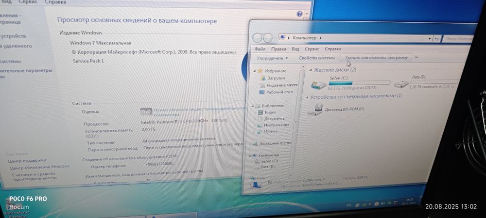Click Data (D:) capacity bar
This screenshot has height=218, width=486.
[x=434, y=82]
